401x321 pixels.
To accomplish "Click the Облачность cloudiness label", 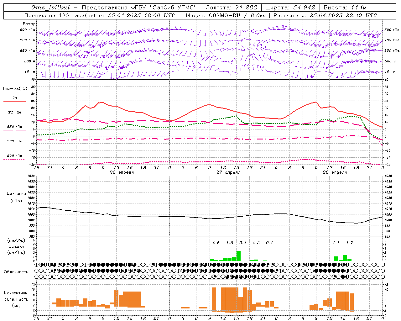I will click(x=16, y=272).
